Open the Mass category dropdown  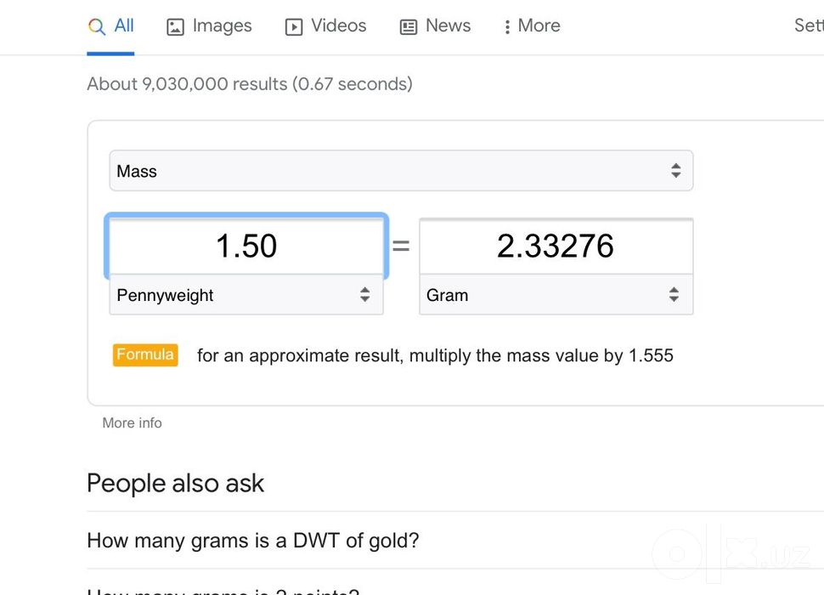click(x=401, y=171)
